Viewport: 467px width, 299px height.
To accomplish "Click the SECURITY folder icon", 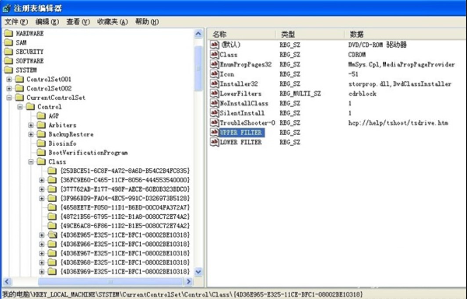I will pos(9,51).
